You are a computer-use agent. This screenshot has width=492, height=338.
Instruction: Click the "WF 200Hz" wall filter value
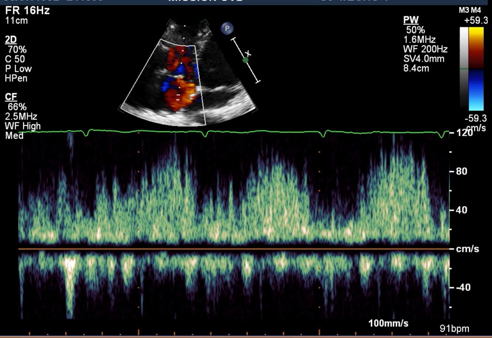(425, 49)
